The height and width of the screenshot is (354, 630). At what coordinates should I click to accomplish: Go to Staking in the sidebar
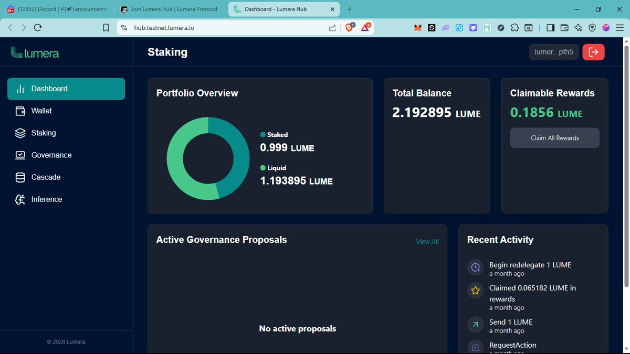[x=66, y=133]
